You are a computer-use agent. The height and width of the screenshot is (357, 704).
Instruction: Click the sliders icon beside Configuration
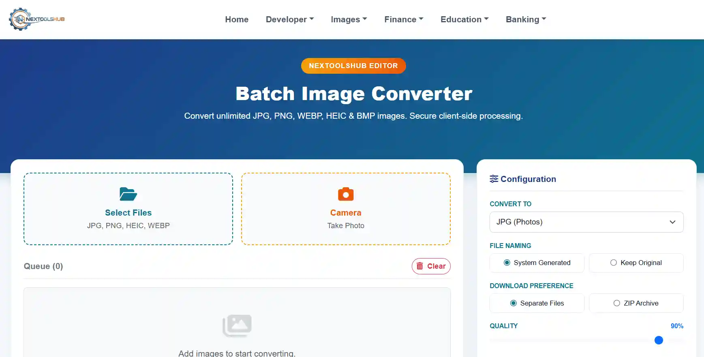494,179
